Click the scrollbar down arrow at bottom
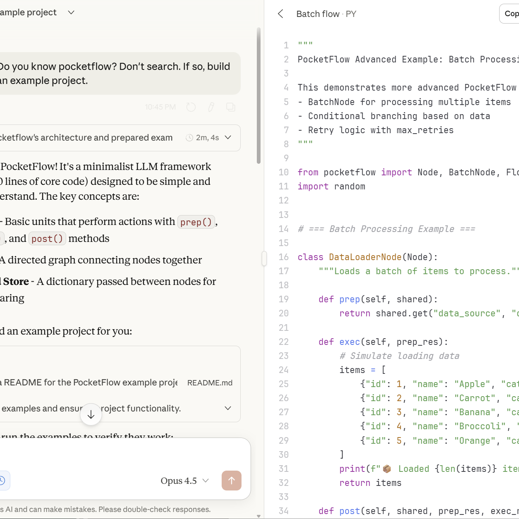 click(259, 516)
